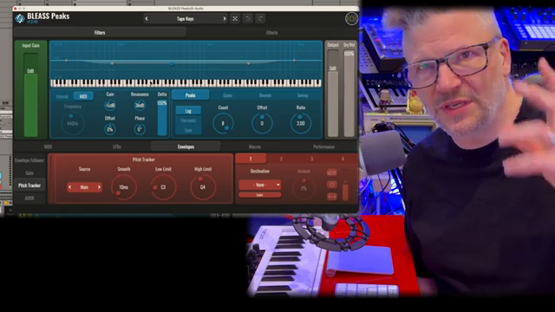This screenshot has width=555, height=312.
Task: Switch to the MIDI modulation tab
Action: pyautogui.click(x=49, y=146)
